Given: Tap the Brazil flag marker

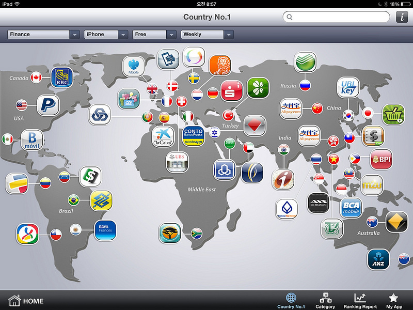Looking at the screenshot, I should tap(73, 200).
